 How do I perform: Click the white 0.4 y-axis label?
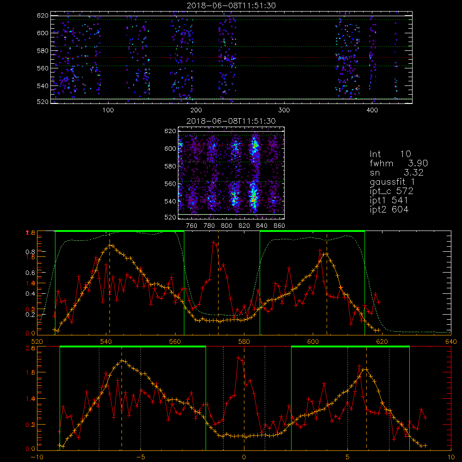[30, 294]
